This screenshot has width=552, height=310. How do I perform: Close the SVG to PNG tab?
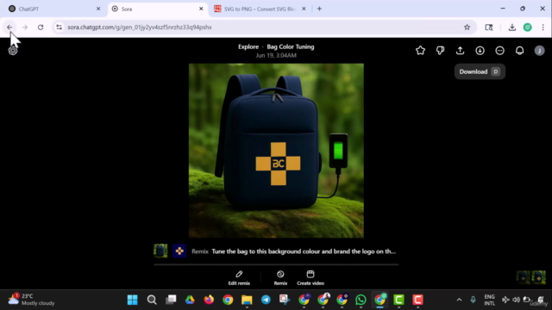[304, 9]
